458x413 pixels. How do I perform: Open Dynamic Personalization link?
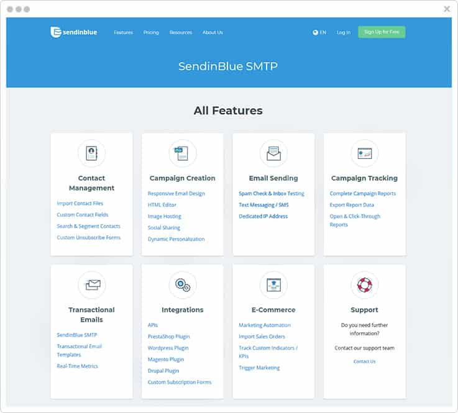(176, 239)
